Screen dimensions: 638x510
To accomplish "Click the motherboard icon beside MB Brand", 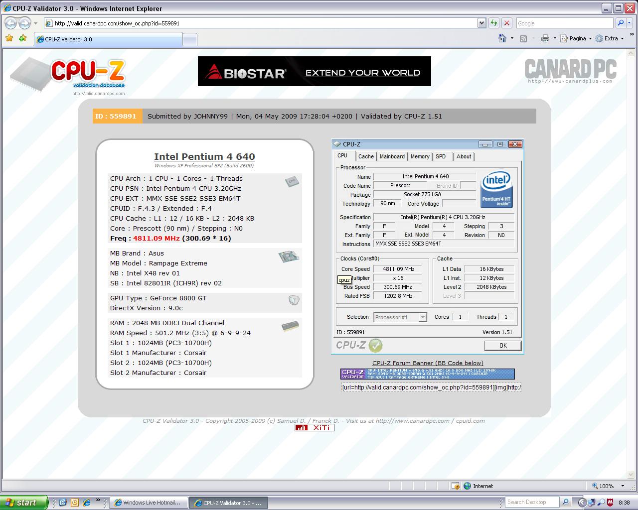I will (x=289, y=256).
